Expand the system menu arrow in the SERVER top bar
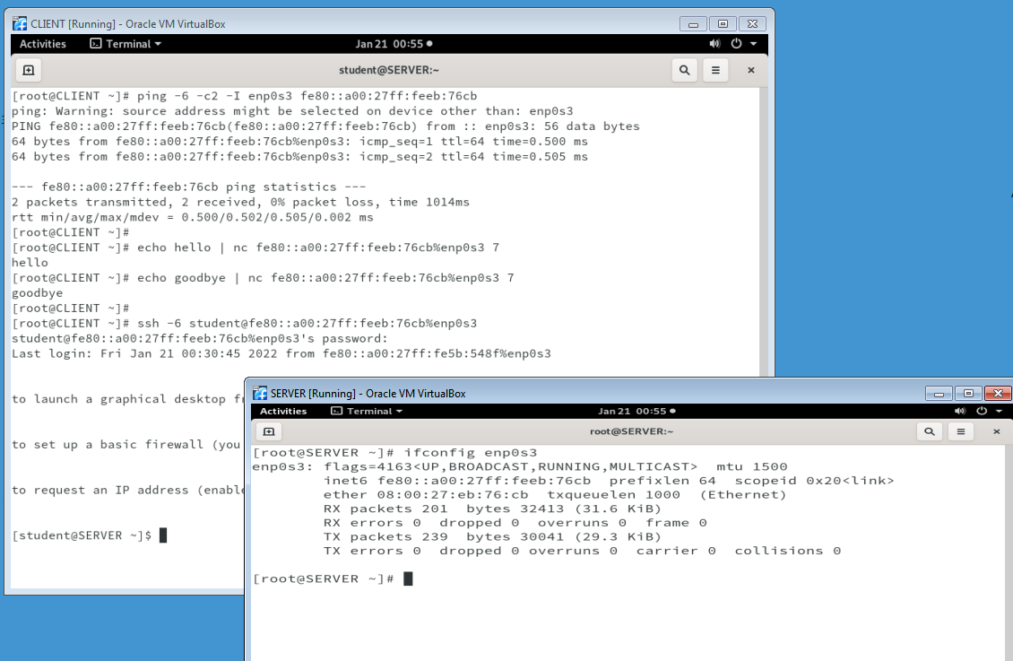The width and height of the screenshot is (1013, 661). pyautogui.click(x=999, y=411)
